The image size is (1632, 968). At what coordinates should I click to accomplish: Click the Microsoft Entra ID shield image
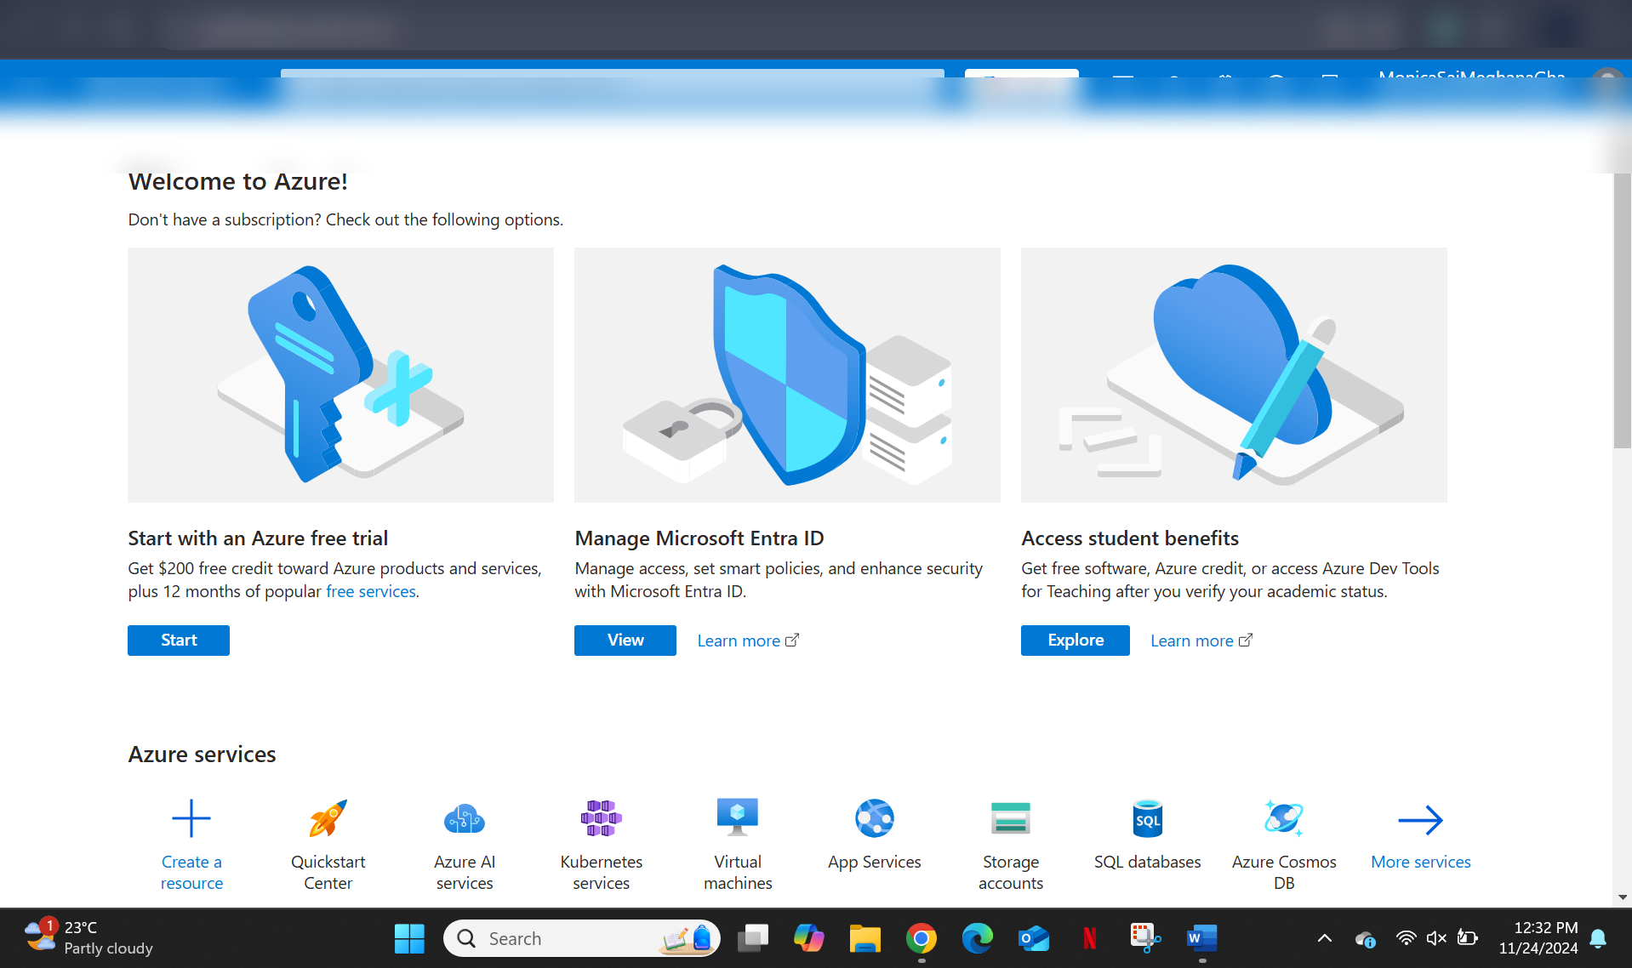point(787,375)
